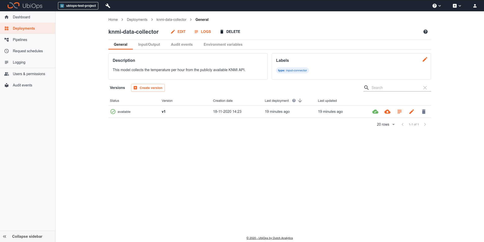Image resolution: width=484 pixels, height=242 pixels.
Task: Clear the search with the X icon
Action: tap(425, 88)
